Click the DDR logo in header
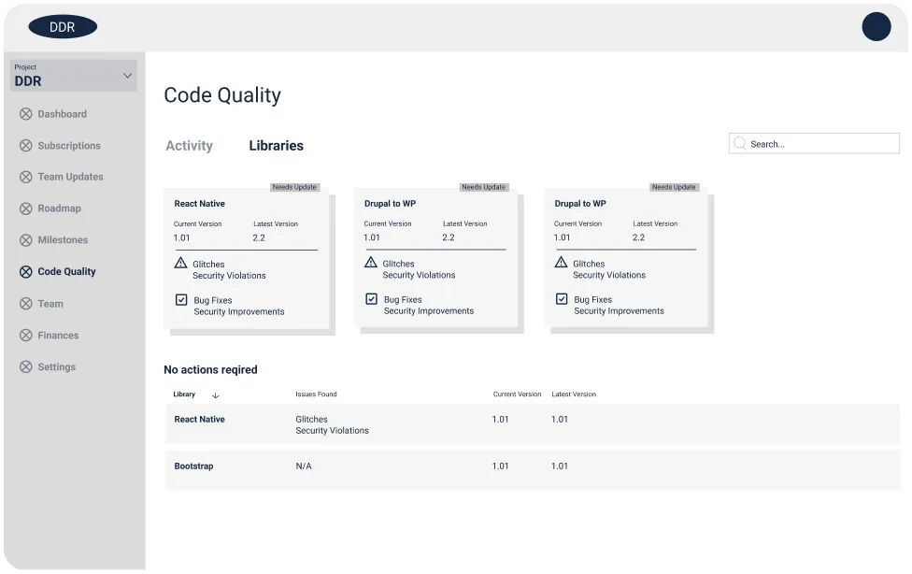The height and width of the screenshot is (574, 912). (63, 27)
